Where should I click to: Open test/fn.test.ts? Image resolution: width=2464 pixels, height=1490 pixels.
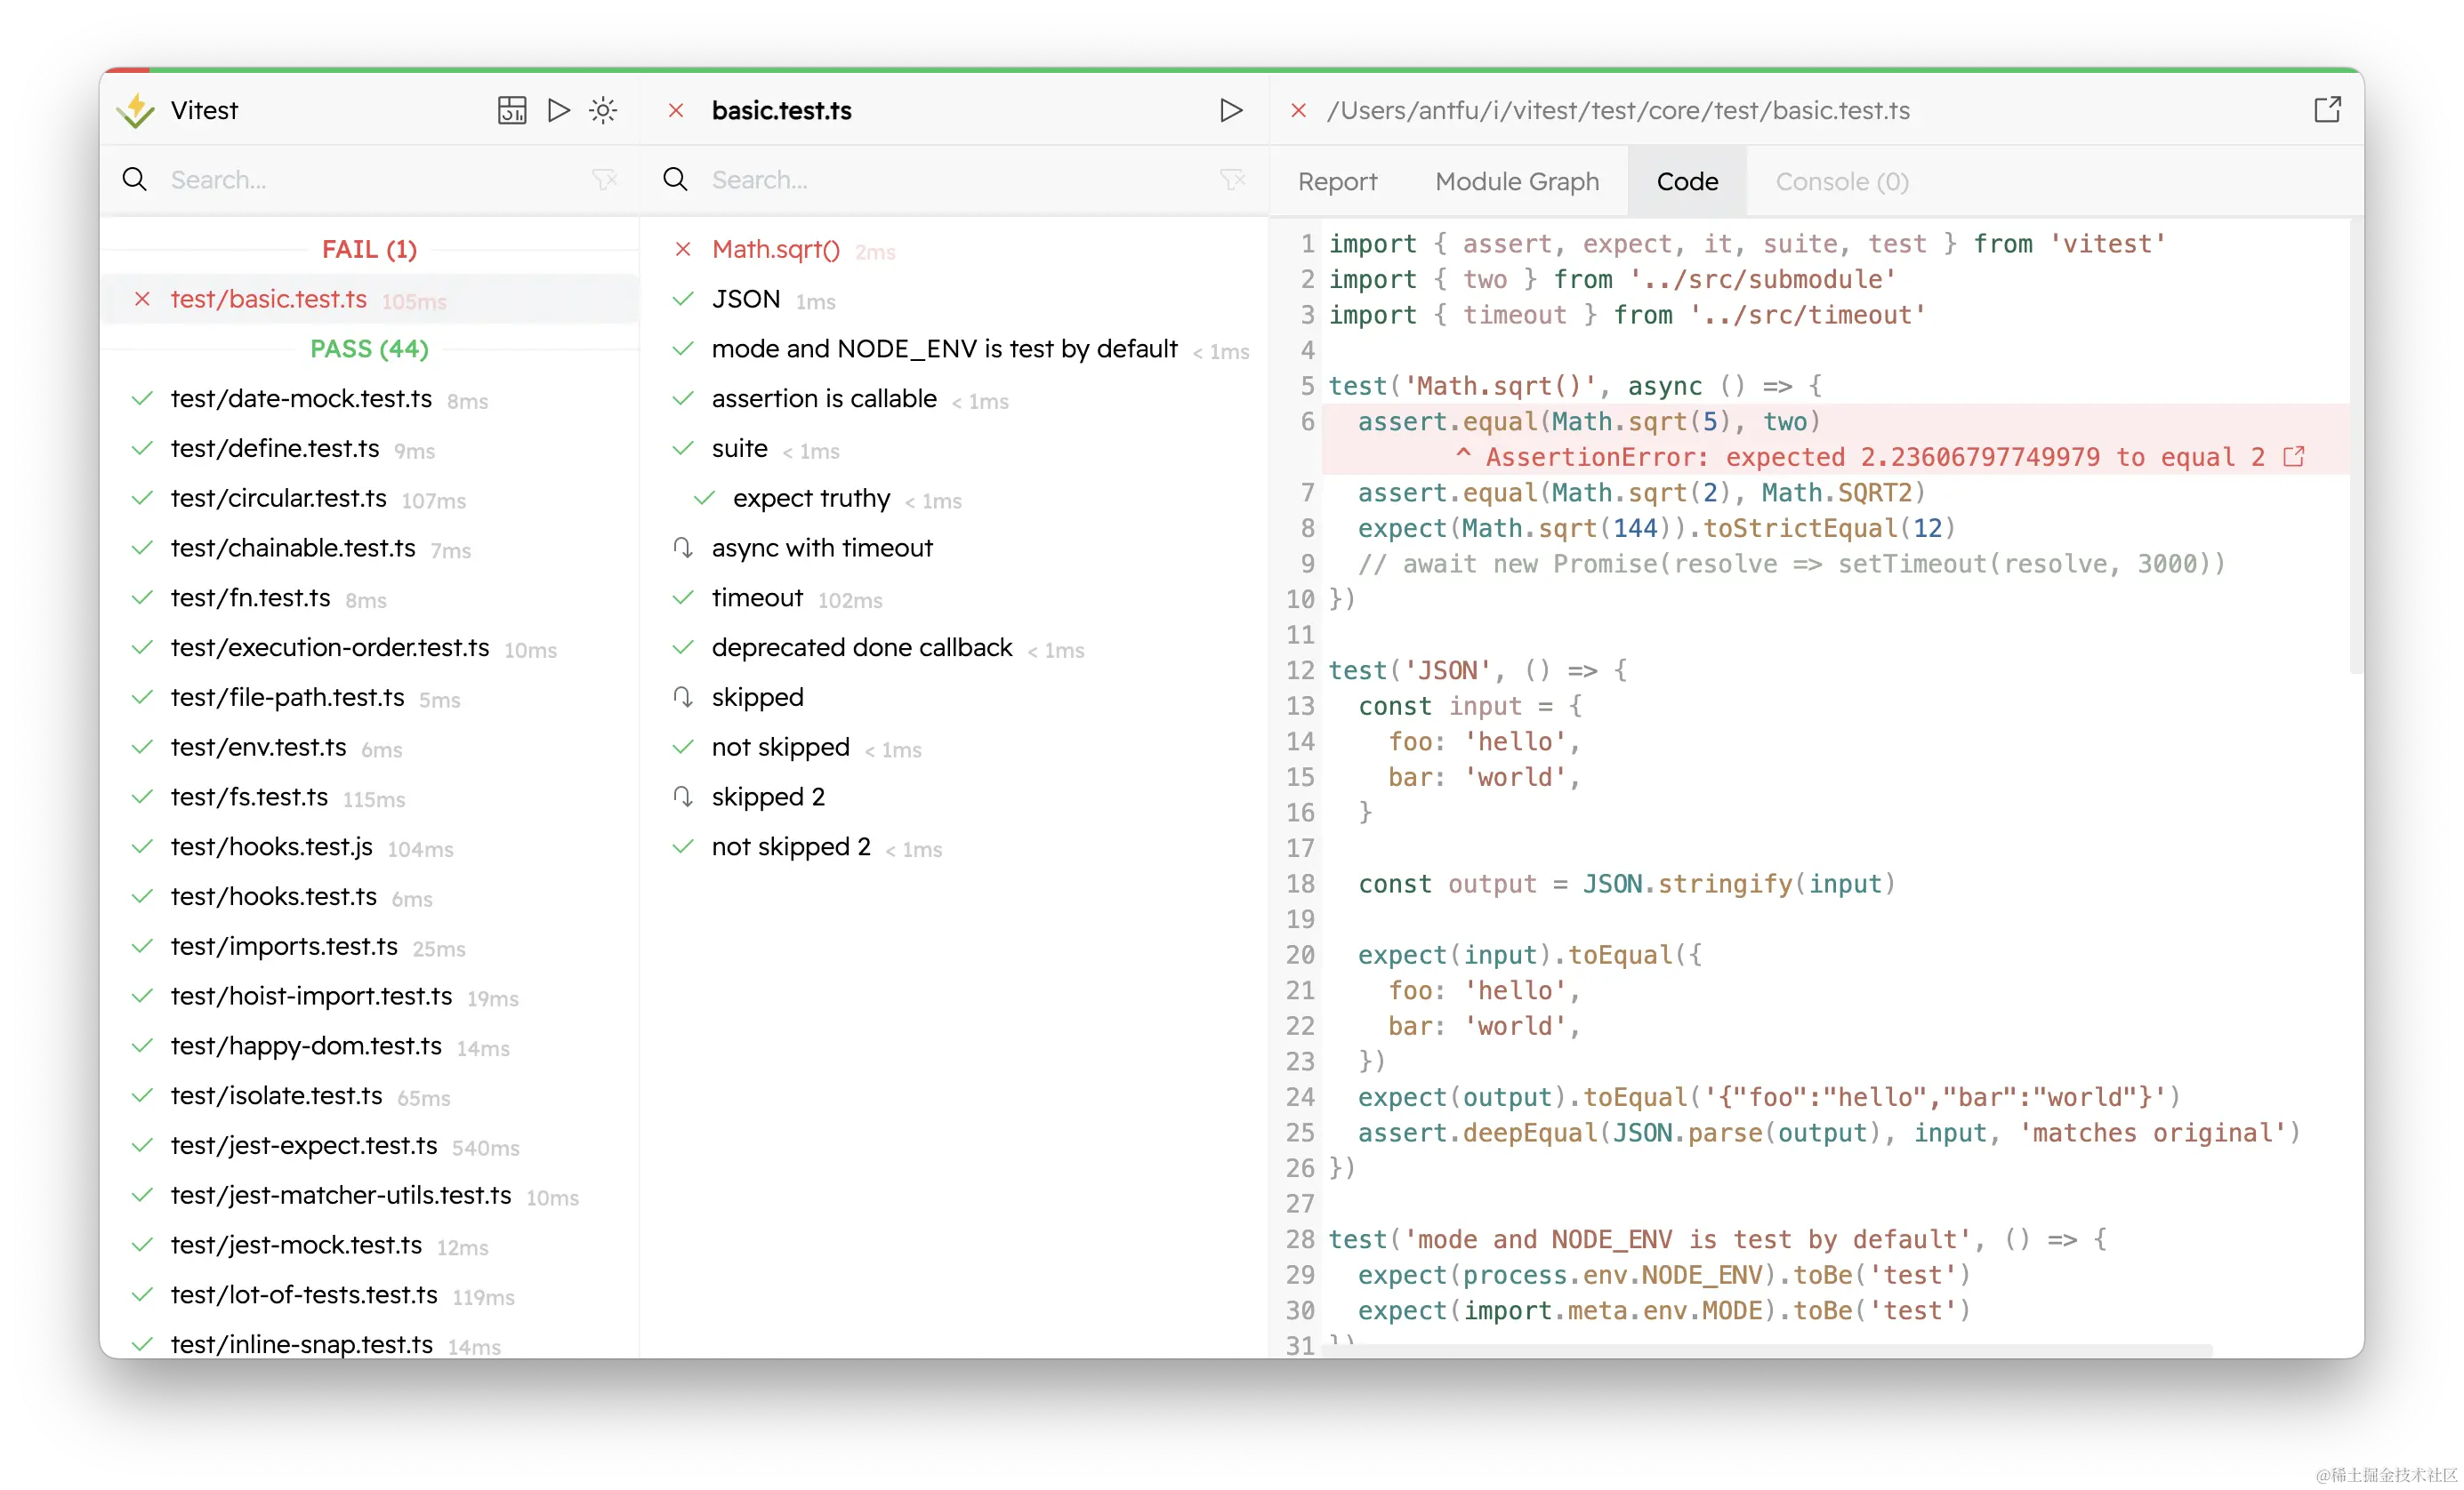(370, 597)
